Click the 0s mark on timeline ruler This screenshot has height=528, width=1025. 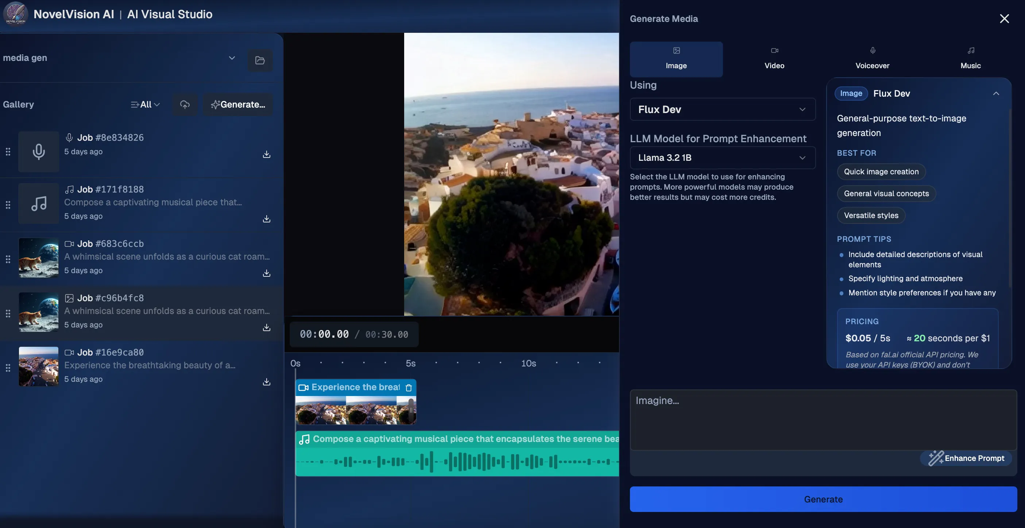[x=295, y=363]
